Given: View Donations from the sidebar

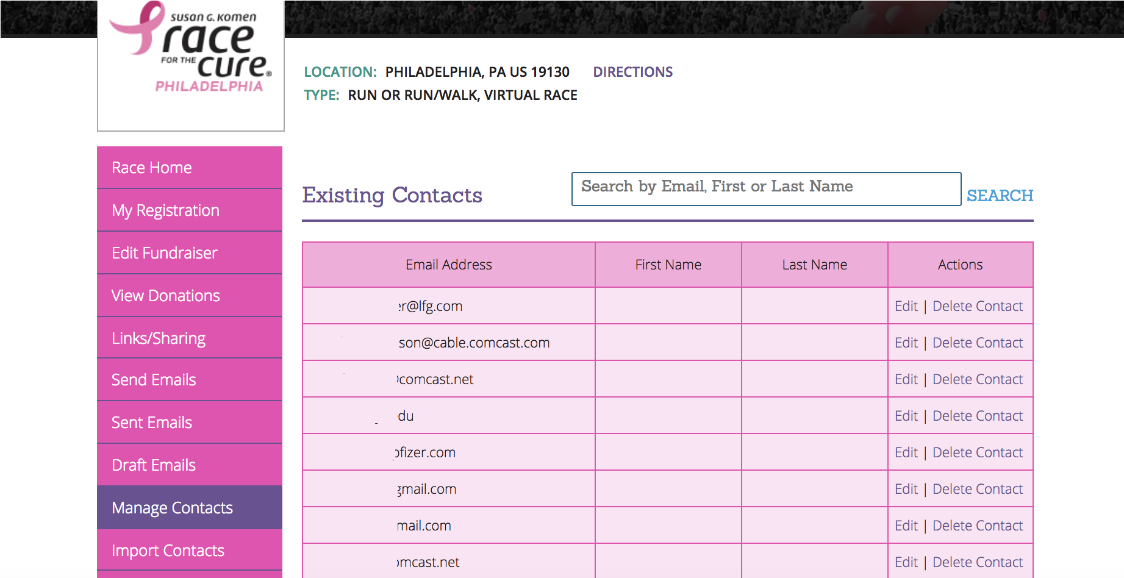Looking at the screenshot, I should pyautogui.click(x=165, y=295).
